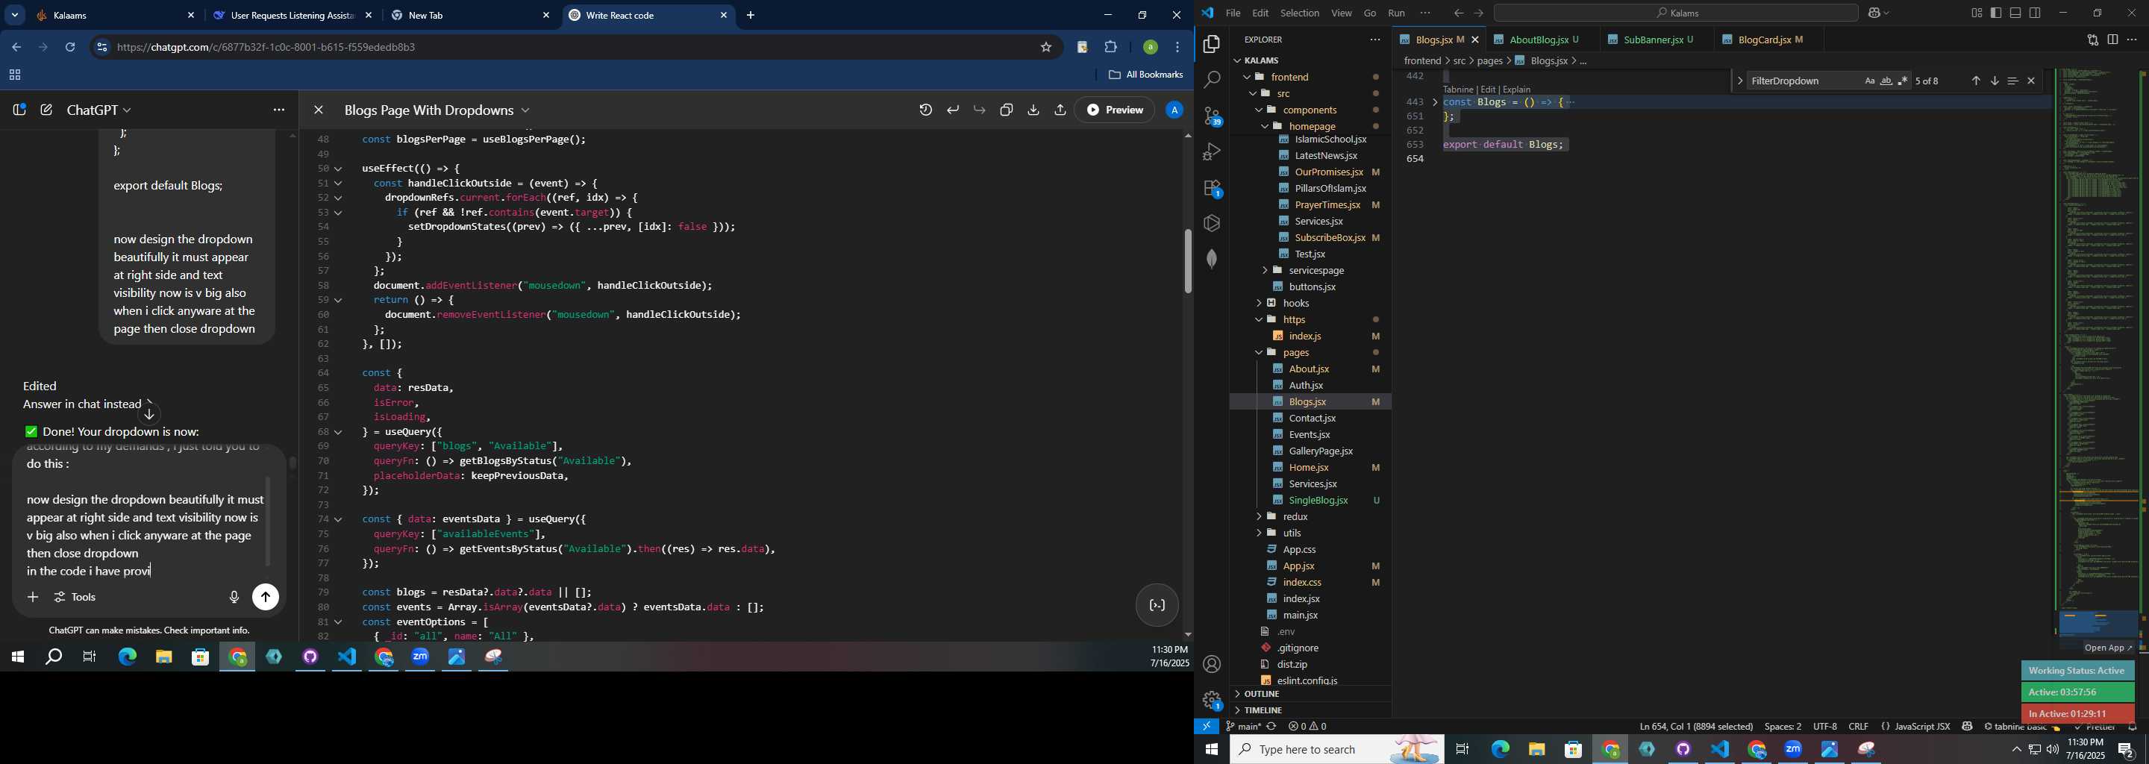This screenshot has width=2149, height=764.
Task: Download the canvas file
Action: pyautogui.click(x=1033, y=110)
